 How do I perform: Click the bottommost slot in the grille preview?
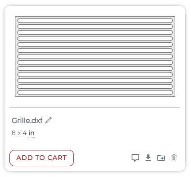pos(95,92)
